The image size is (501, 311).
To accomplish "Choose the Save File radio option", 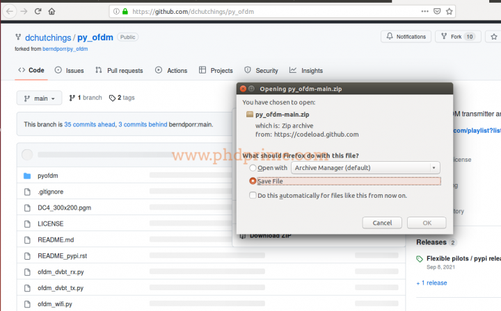I will pos(253,181).
